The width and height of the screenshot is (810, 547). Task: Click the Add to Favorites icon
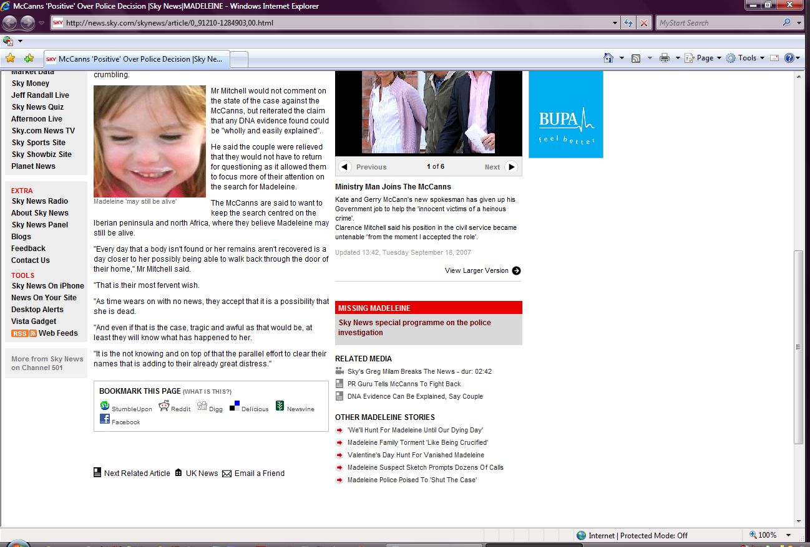(x=29, y=59)
